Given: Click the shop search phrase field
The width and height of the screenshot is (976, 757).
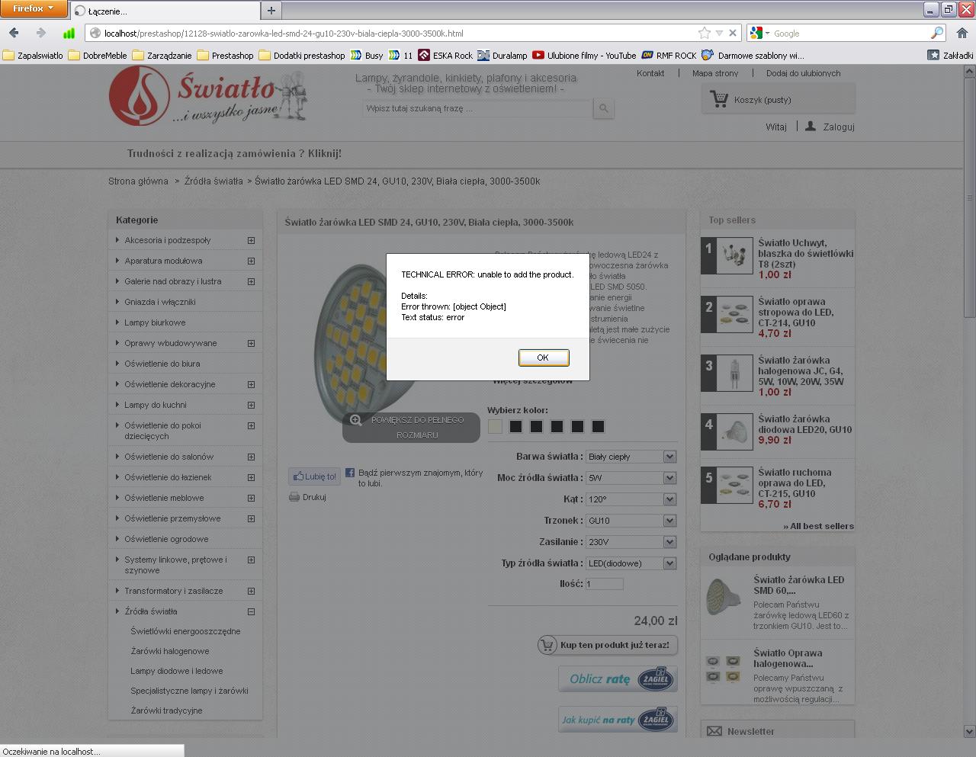Looking at the screenshot, I should 477,108.
